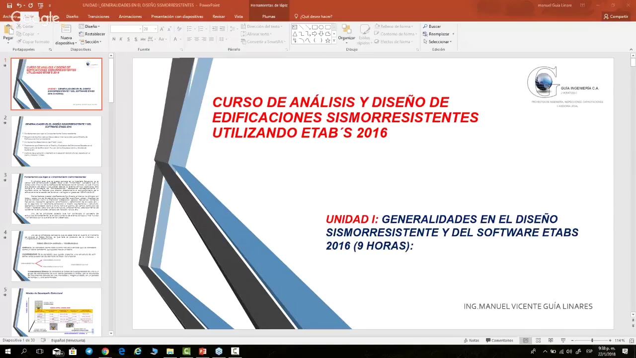Toggle underline (S) formatting
This screenshot has height=358, width=636.
[x=129, y=39]
